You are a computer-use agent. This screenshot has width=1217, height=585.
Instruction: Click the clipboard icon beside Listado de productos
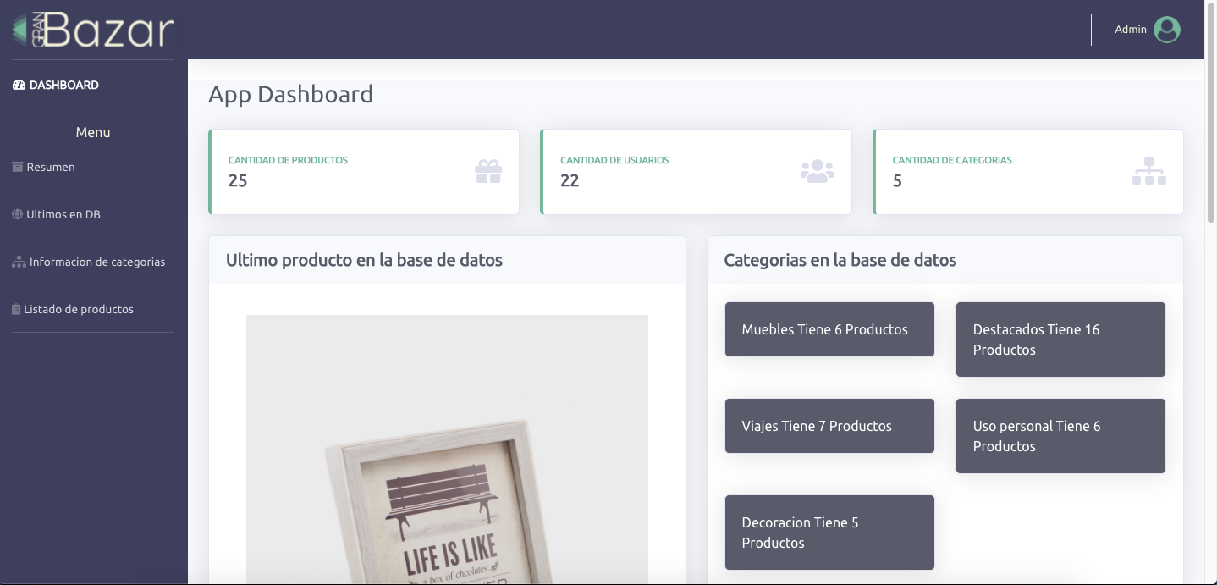pyautogui.click(x=16, y=309)
